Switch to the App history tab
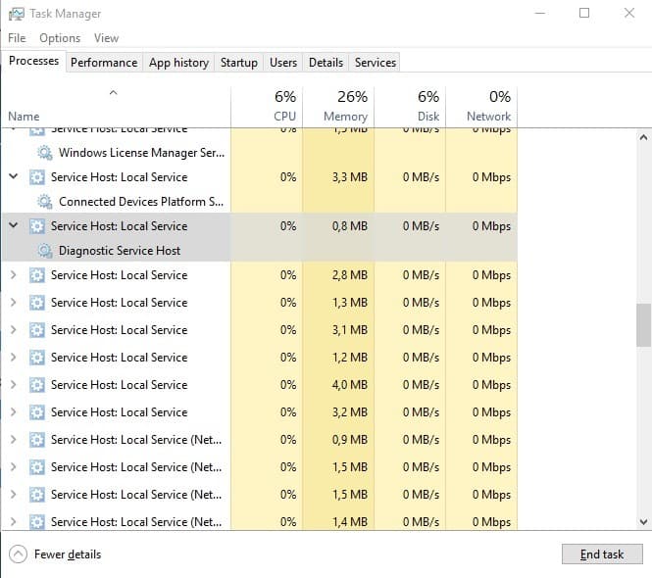Image resolution: width=652 pixels, height=578 pixels. (178, 63)
